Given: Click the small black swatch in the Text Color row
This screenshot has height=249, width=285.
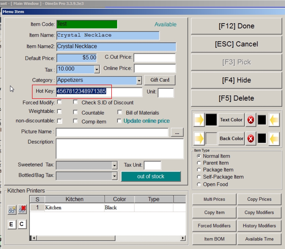Looking at the screenshot, I should (x=262, y=120).
